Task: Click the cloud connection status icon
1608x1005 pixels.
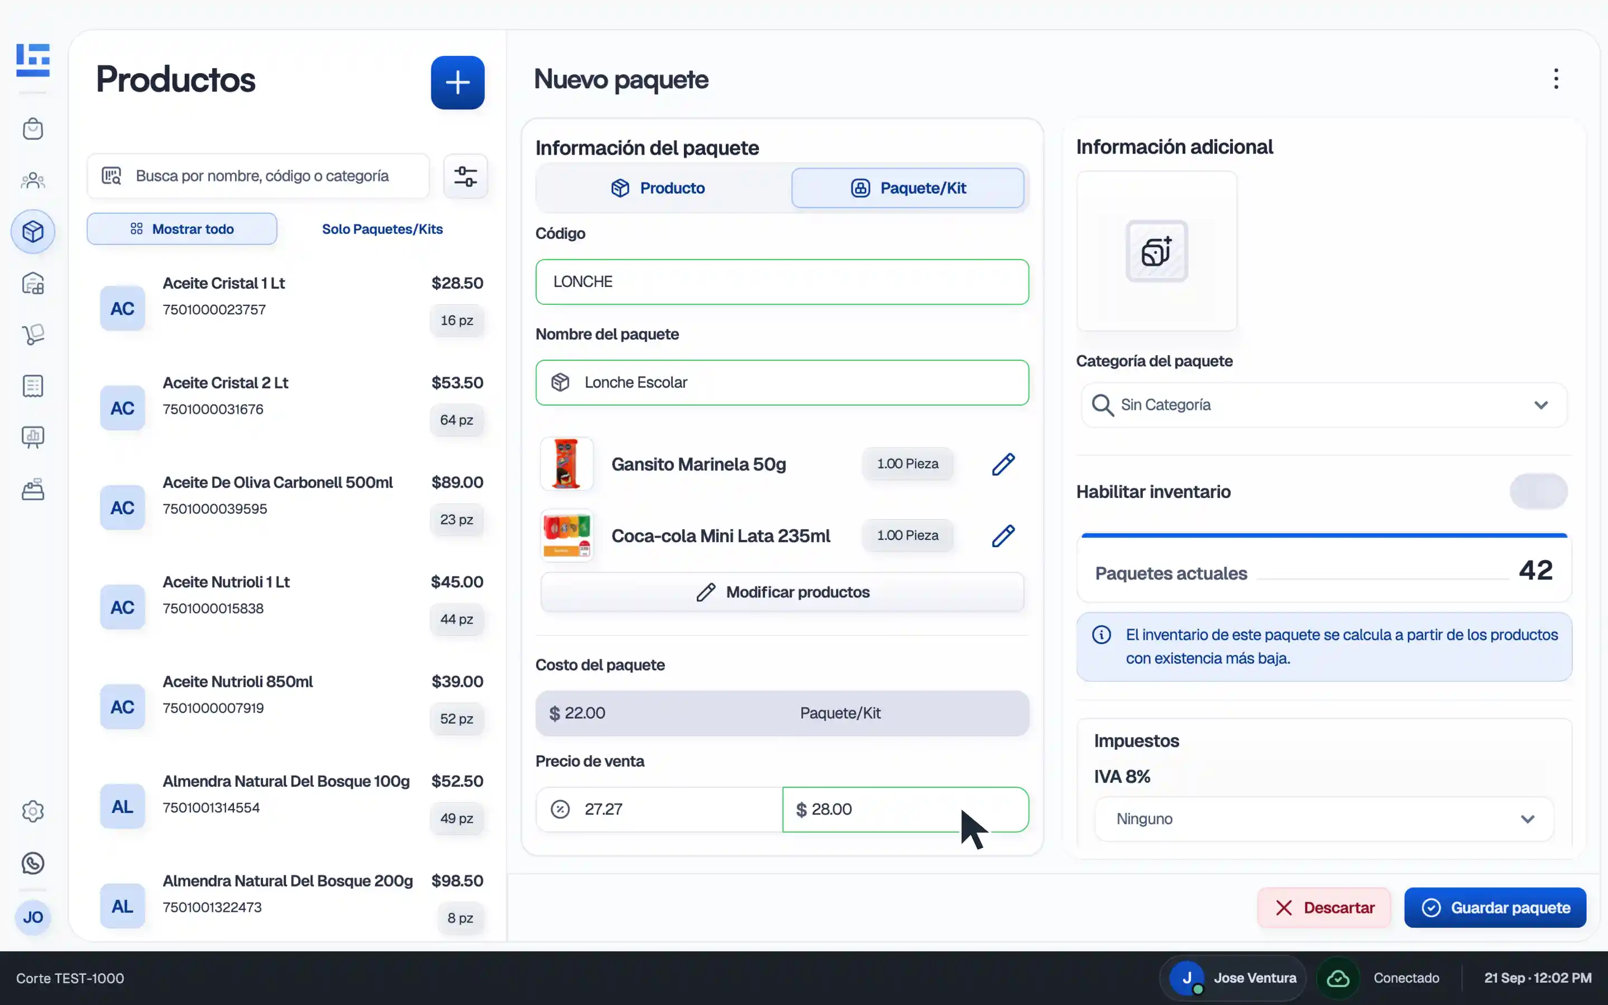Action: 1338,978
